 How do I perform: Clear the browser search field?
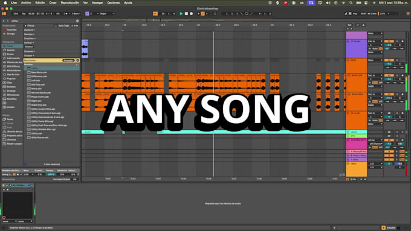(77, 21)
